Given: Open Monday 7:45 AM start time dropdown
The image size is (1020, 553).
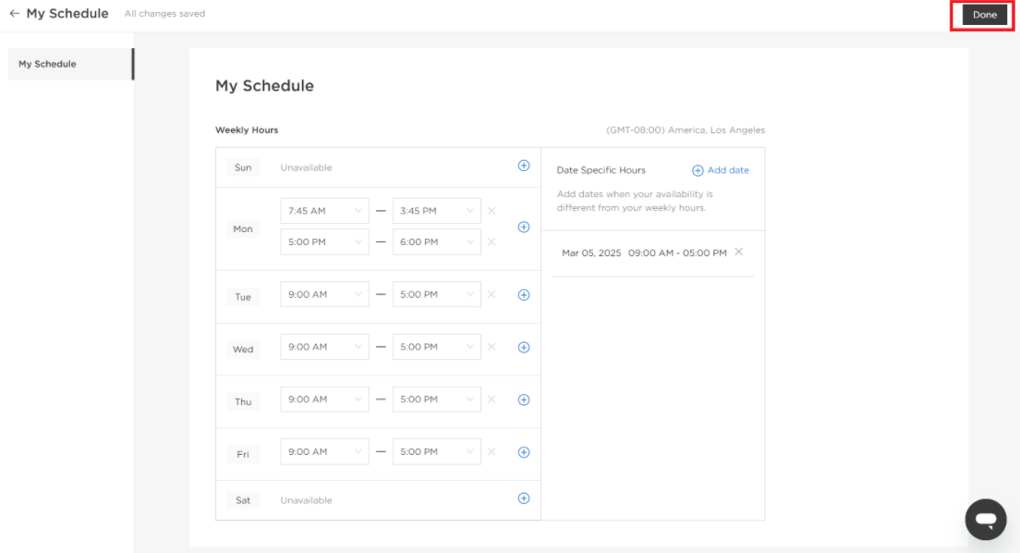Looking at the screenshot, I should [x=324, y=211].
